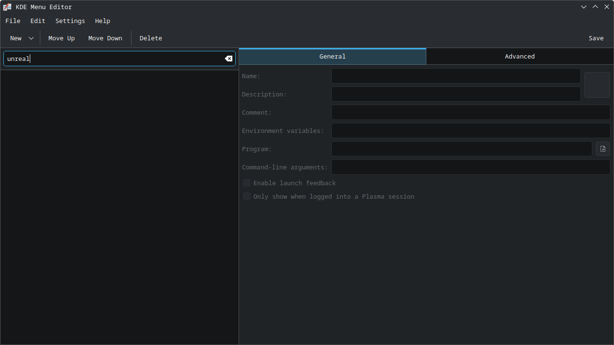Minimize the window with down chevron

point(584,7)
